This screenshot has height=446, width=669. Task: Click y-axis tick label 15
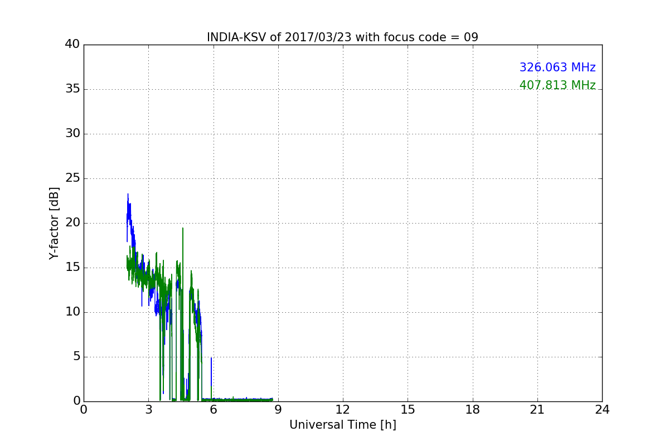click(72, 268)
